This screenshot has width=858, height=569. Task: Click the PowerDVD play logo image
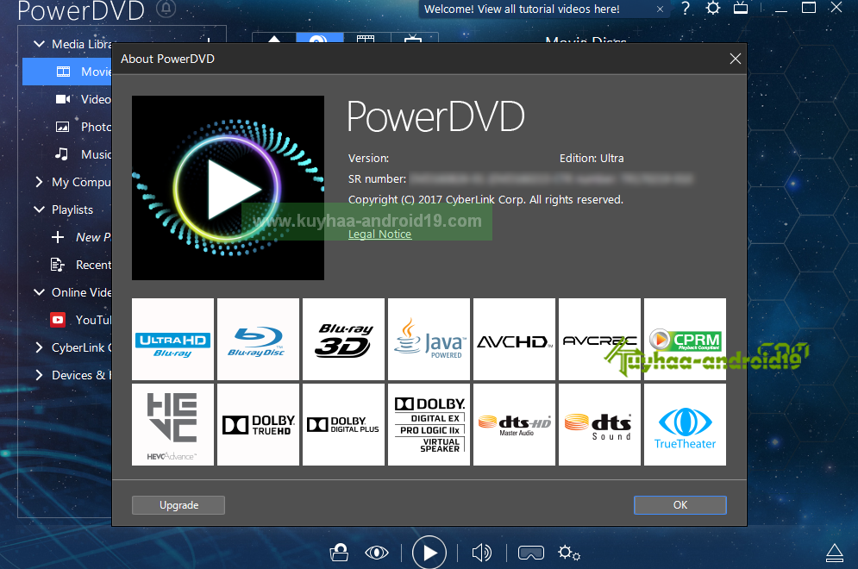tap(228, 188)
